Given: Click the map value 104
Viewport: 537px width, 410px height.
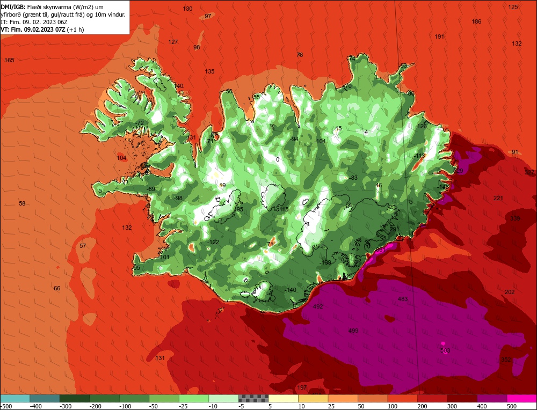Looking at the screenshot, I should pos(121,158).
